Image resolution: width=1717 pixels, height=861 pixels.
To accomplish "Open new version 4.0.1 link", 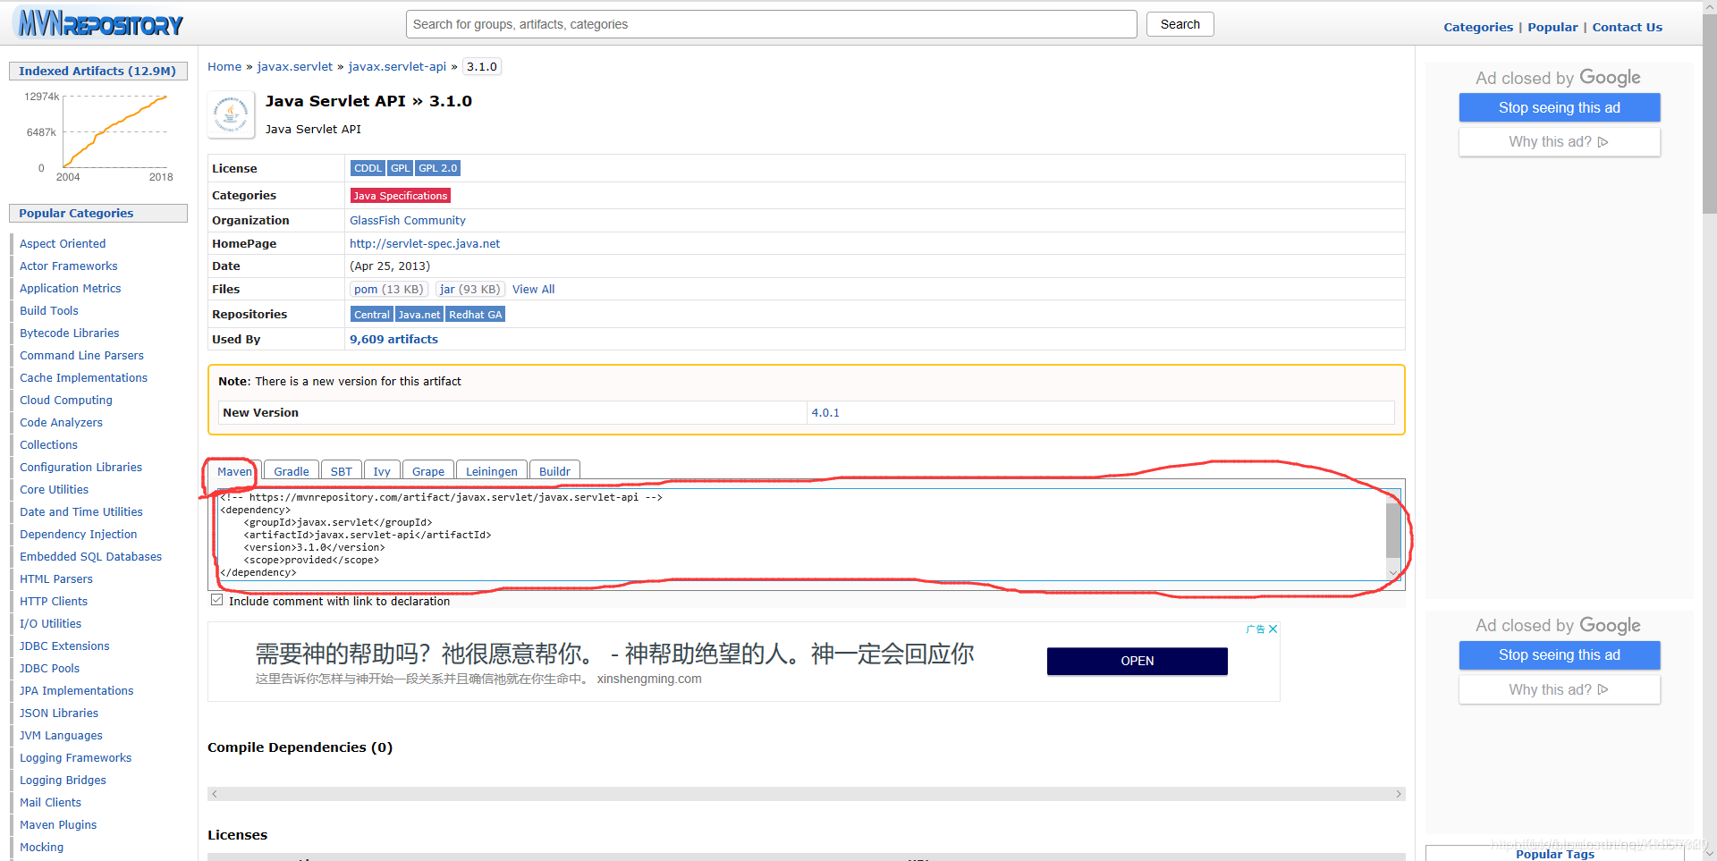I will pyautogui.click(x=825, y=412).
